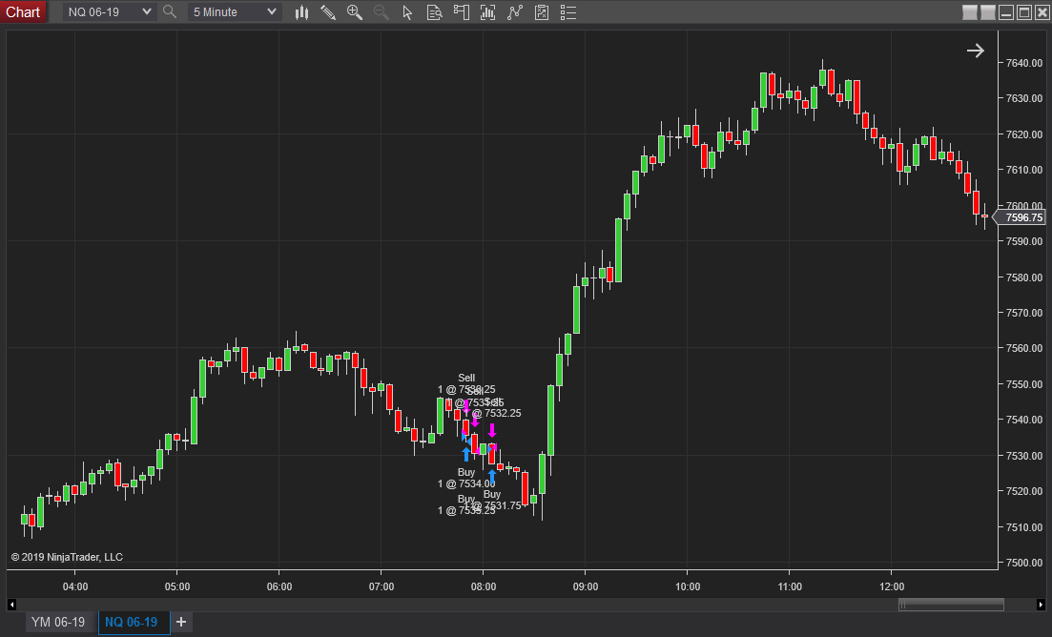Select the cursor pointer tool
Viewport: 1052px width, 637px height.
407,12
